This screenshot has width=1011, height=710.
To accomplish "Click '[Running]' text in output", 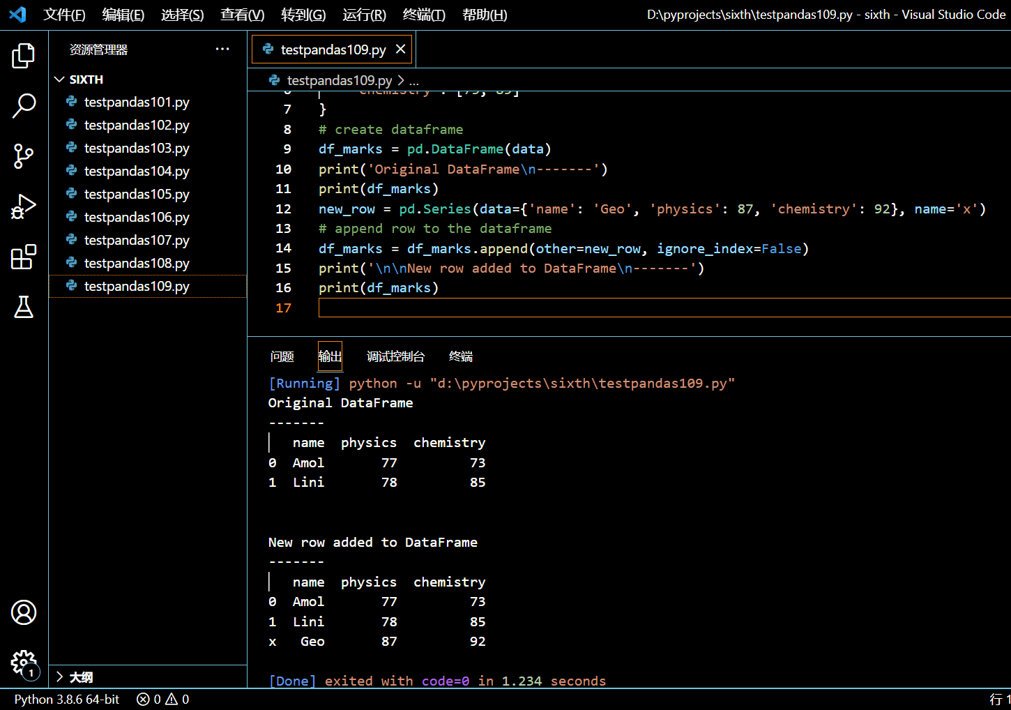I will click(x=305, y=383).
